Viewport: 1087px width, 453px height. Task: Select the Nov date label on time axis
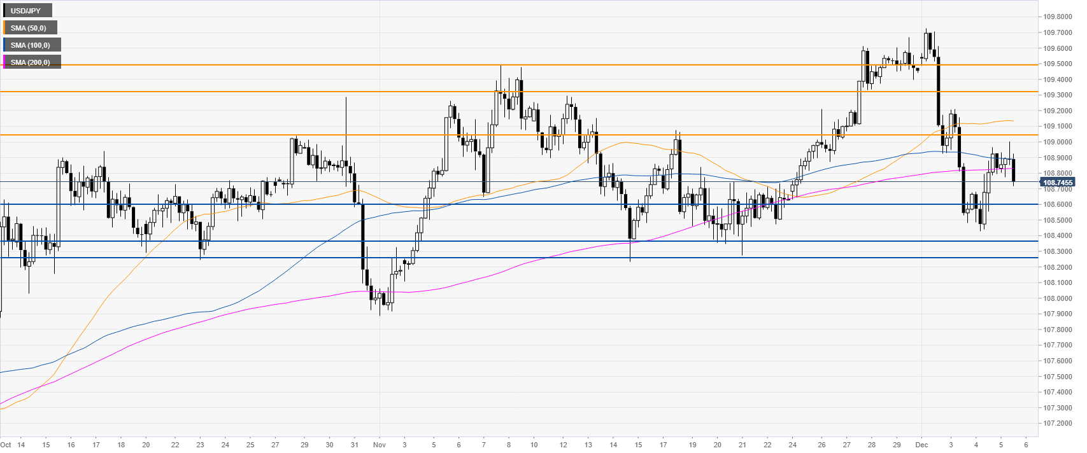(380, 445)
